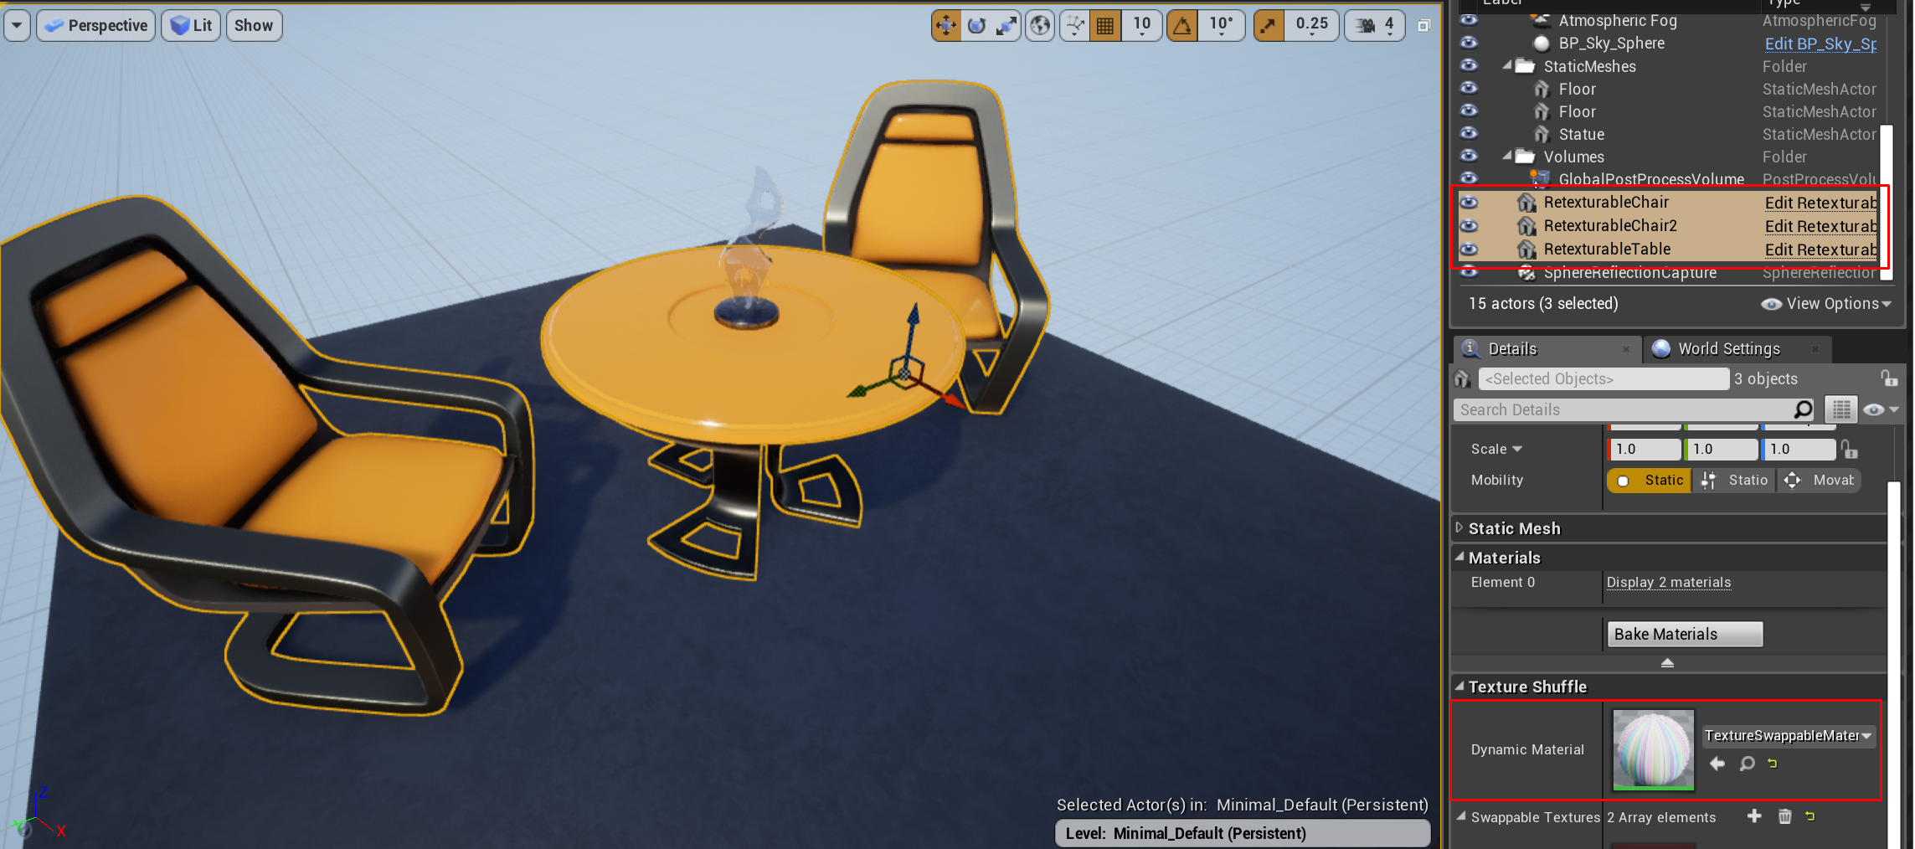The height and width of the screenshot is (849, 1915).
Task: Hide the Statue actor using eye icon
Action: tap(1469, 133)
